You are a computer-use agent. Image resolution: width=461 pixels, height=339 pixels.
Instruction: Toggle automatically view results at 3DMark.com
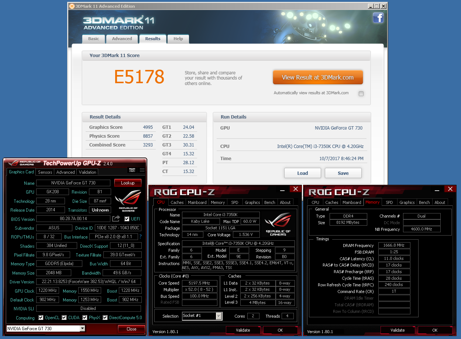coord(361,93)
